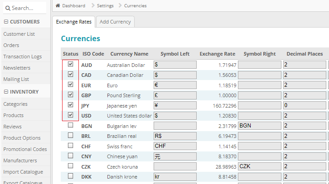The height and width of the screenshot is (184, 329).
Task: Uncheck the EUR status checkbox
Action: [71, 85]
